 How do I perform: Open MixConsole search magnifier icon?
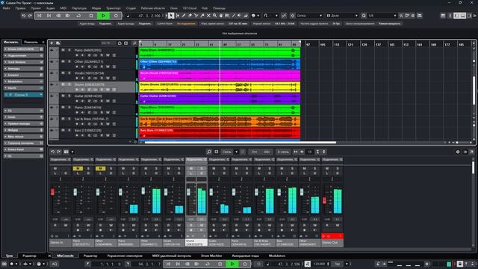pos(209,152)
